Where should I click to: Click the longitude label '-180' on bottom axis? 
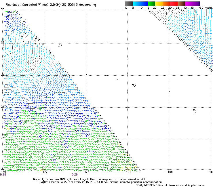[x=3, y=172]
